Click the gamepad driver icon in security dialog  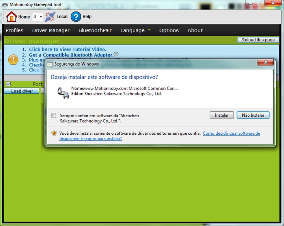click(x=63, y=93)
